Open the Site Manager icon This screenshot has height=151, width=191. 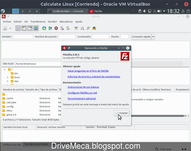[5, 28]
